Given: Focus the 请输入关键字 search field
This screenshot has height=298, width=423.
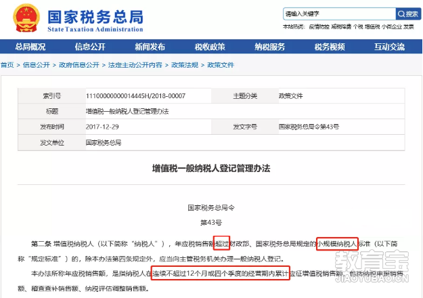Looking at the screenshot, I should [339, 14].
